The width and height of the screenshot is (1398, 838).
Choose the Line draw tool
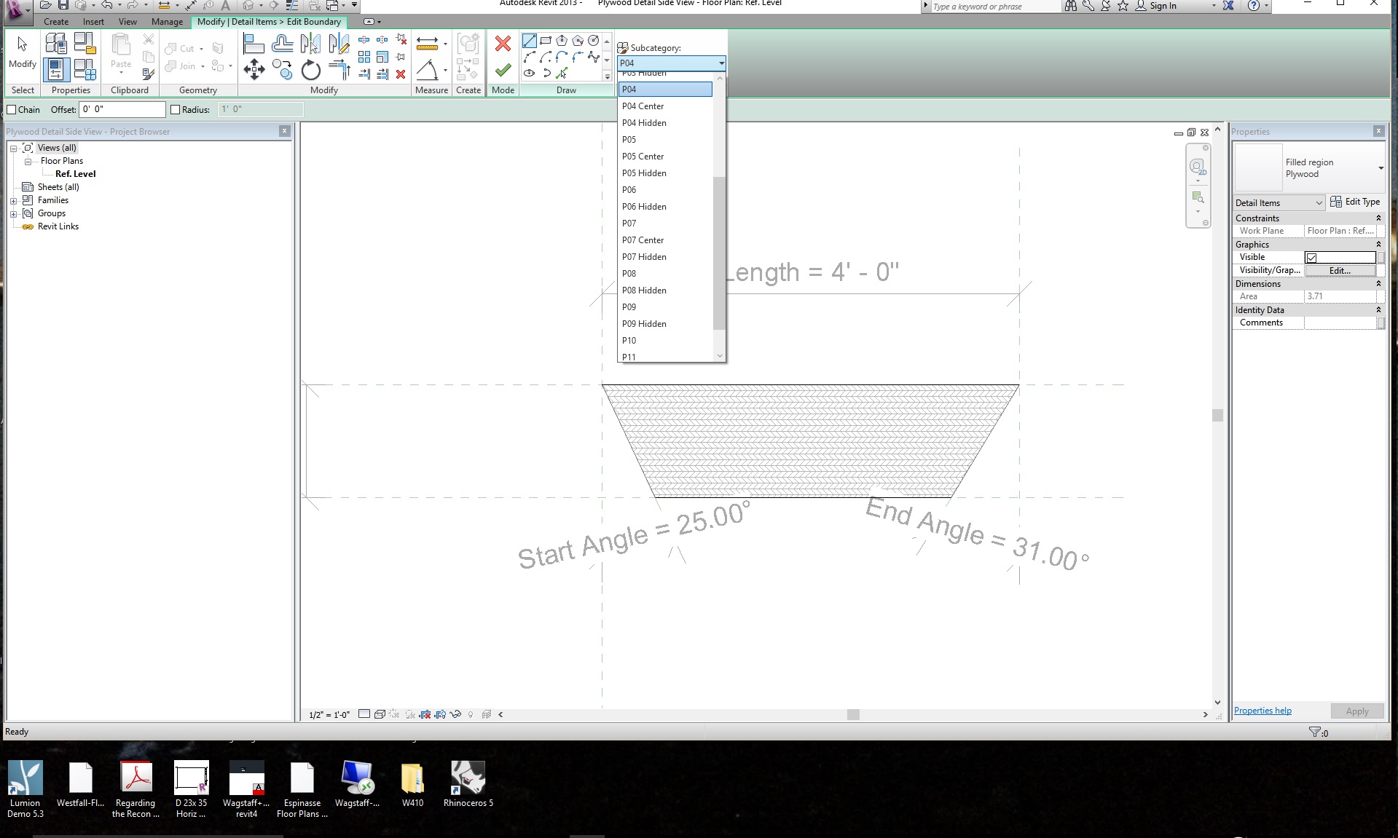[x=530, y=41]
